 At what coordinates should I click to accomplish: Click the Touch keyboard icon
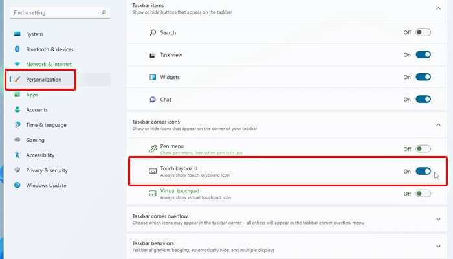coord(153,171)
